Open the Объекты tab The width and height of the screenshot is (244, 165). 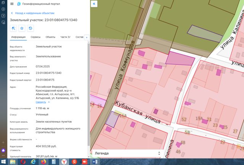50,37
